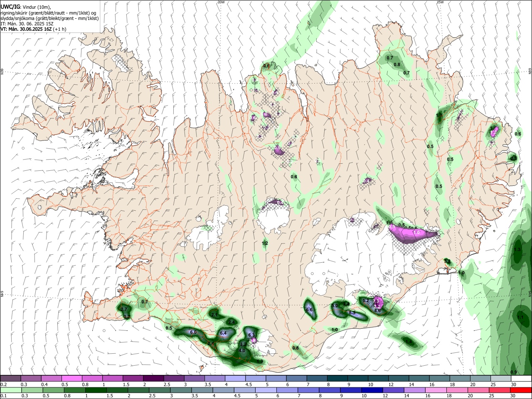Click the 4.6 rainfall value in the southeast
Screen dimensions: 532x399
tap(377, 310)
